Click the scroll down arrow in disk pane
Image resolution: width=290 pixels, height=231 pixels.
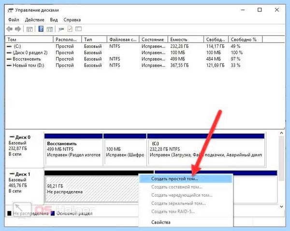[x=281, y=206]
